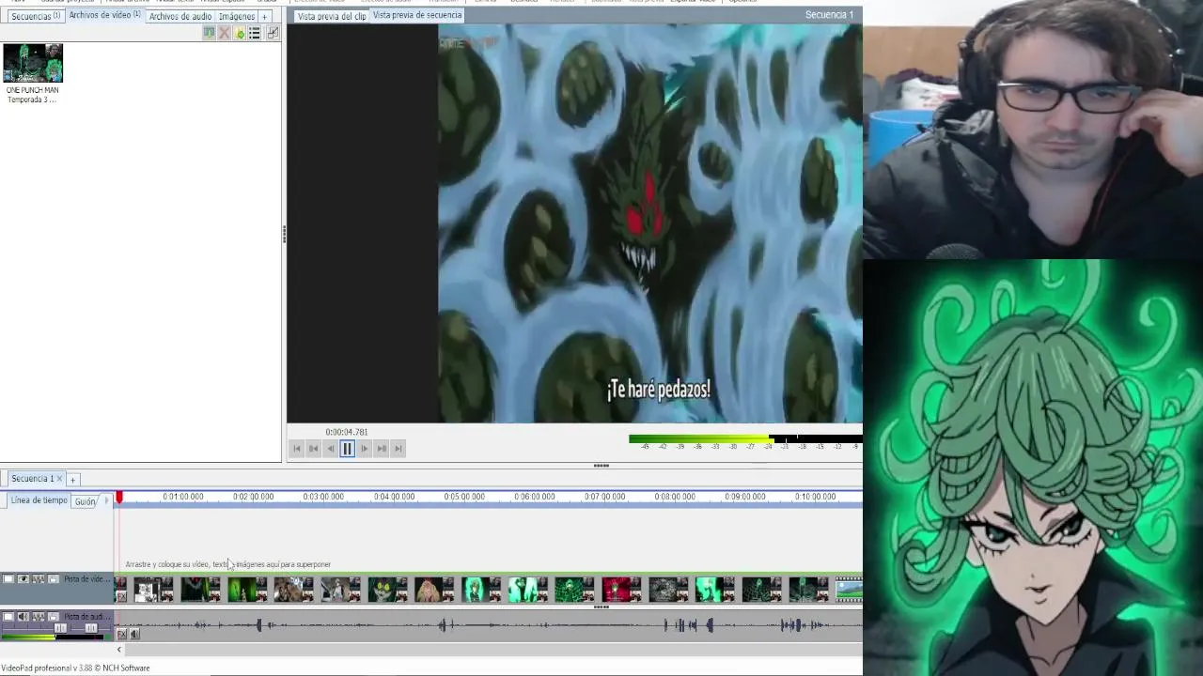This screenshot has width=1203, height=676.
Task: Close the Secuencia 1 tab
Action: pyautogui.click(x=59, y=479)
